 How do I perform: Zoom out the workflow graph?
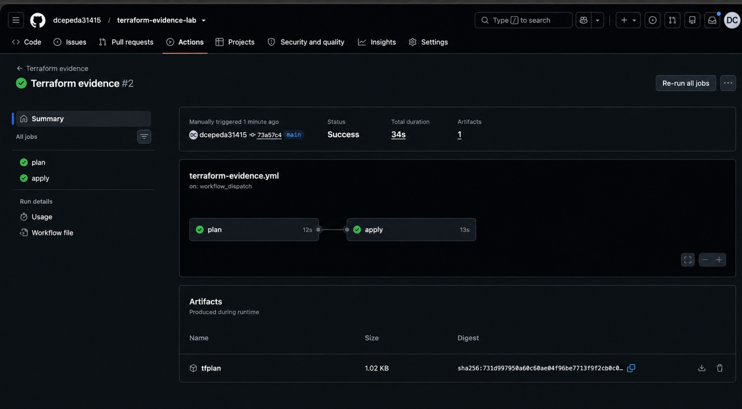[x=705, y=260]
